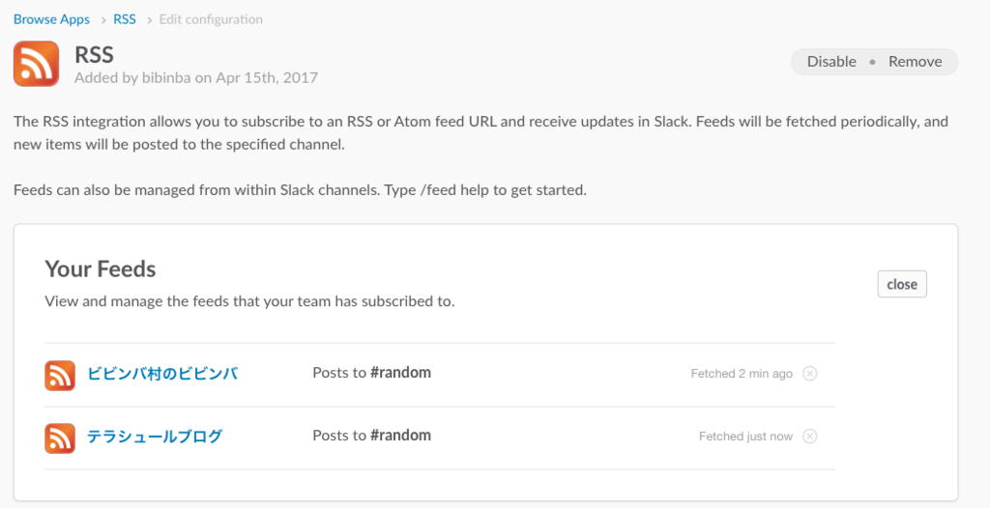The width and height of the screenshot is (990, 508).
Task: Click the Fetched 2 min ago status
Action: click(742, 374)
